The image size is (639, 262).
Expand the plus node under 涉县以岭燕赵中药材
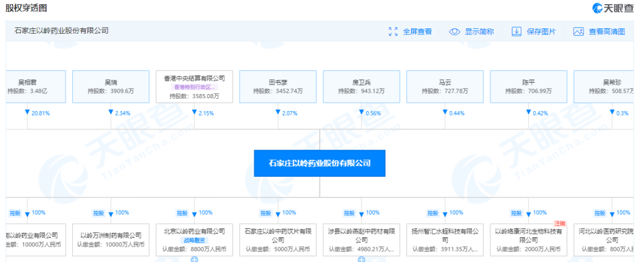tap(361, 259)
